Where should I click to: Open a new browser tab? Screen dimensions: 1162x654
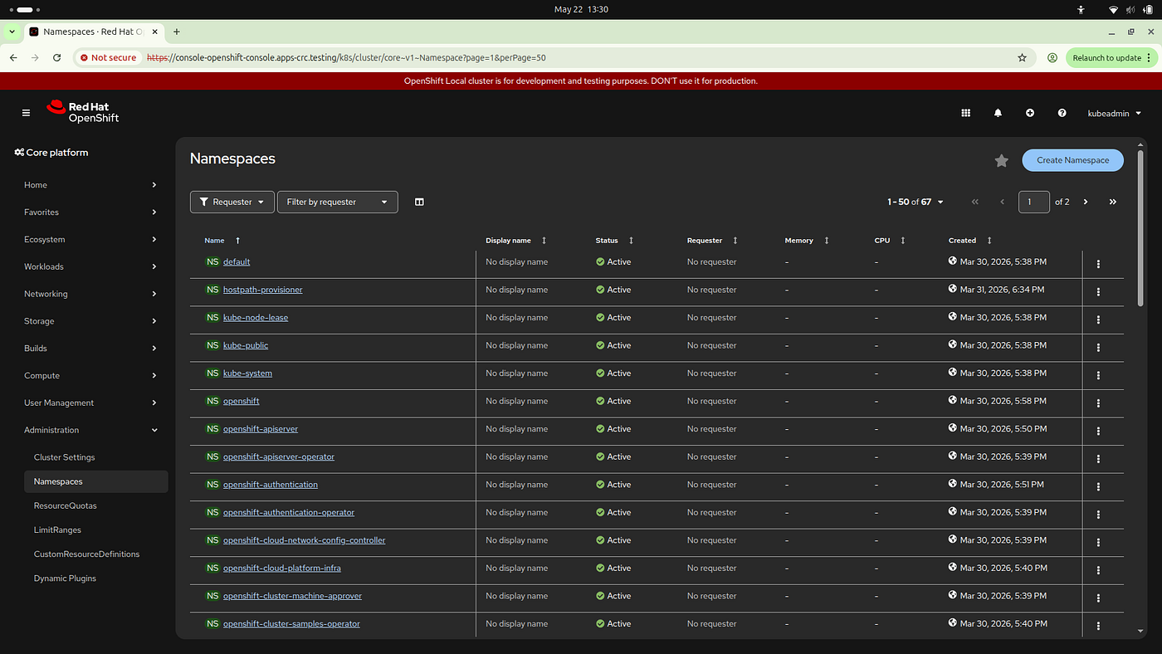(176, 32)
